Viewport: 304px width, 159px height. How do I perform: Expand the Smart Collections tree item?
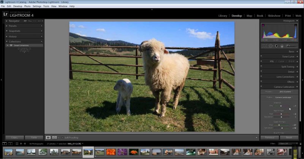click(7, 45)
